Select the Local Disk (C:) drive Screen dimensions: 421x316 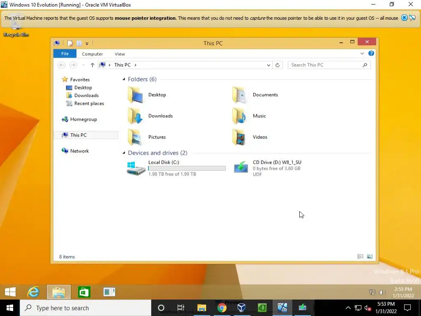tap(176, 168)
